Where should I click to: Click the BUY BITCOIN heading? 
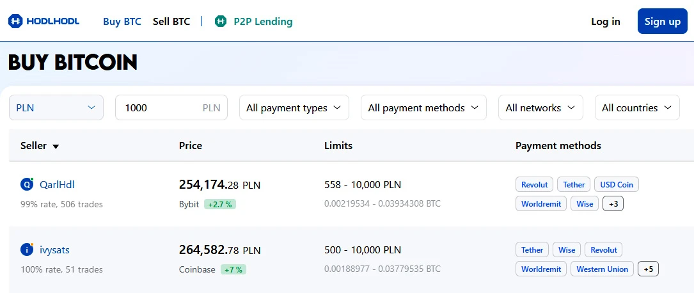[72, 63]
